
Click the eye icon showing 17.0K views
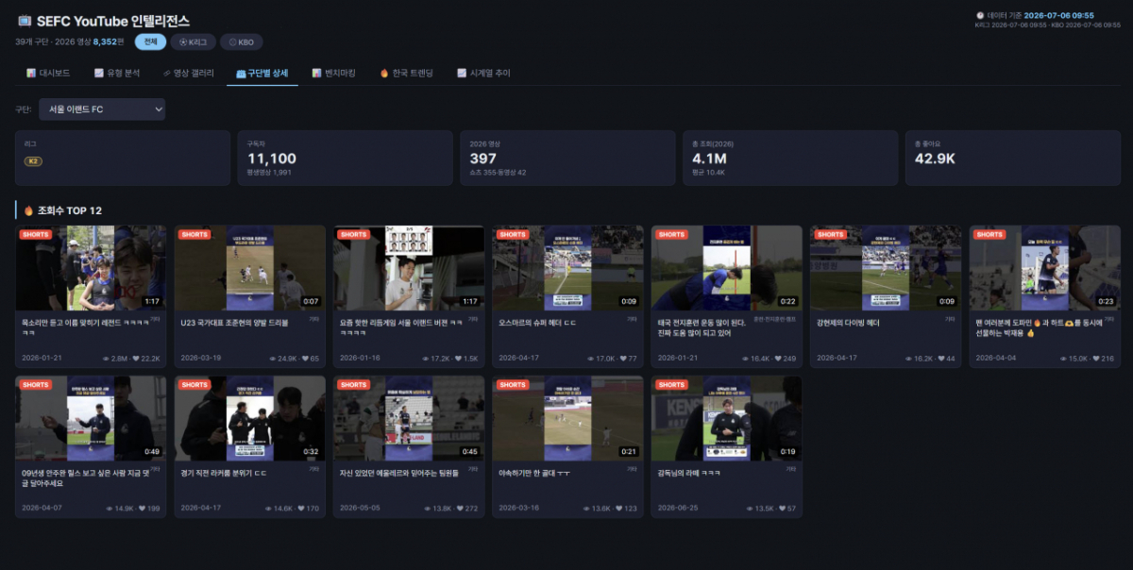pyautogui.click(x=591, y=359)
